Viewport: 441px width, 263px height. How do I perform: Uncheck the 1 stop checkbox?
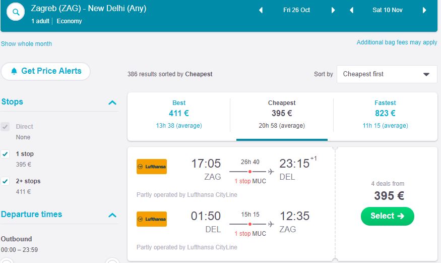[6, 154]
